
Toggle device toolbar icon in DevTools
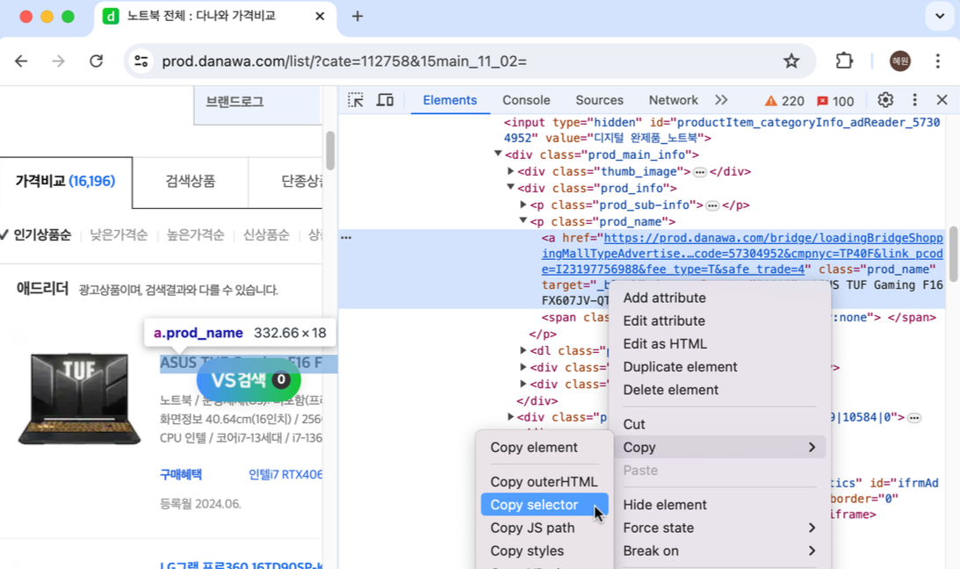tap(385, 100)
